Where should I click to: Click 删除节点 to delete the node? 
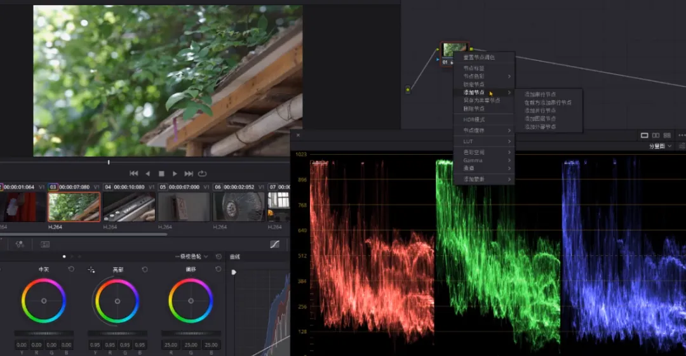pyautogui.click(x=474, y=109)
